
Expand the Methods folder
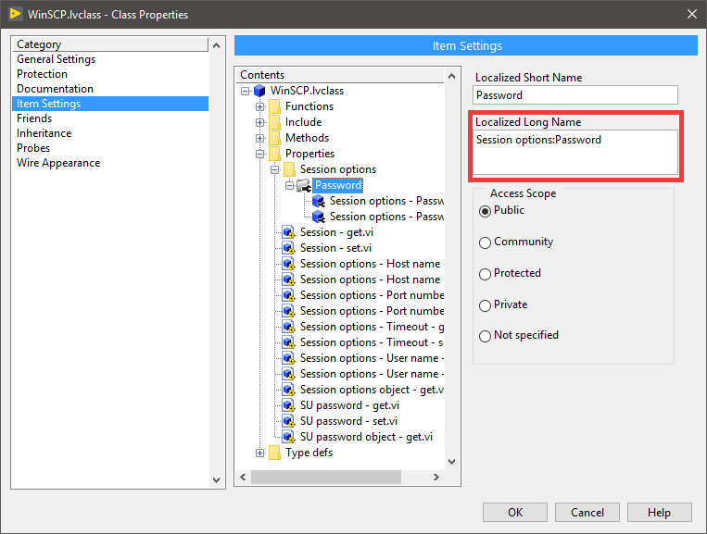point(259,139)
